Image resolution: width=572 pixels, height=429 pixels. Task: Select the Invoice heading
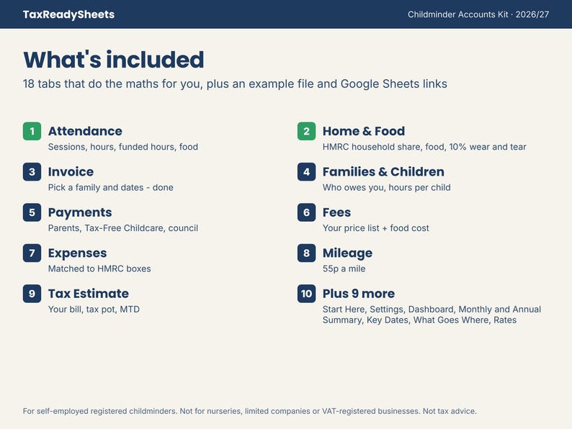71,172
